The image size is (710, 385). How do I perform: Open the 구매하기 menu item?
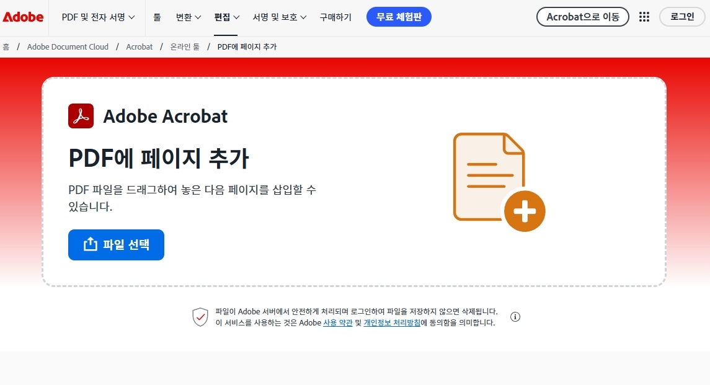[335, 17]
